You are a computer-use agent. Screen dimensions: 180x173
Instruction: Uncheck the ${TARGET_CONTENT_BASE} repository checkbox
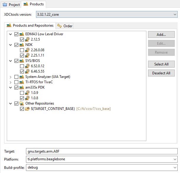[22, 109]
